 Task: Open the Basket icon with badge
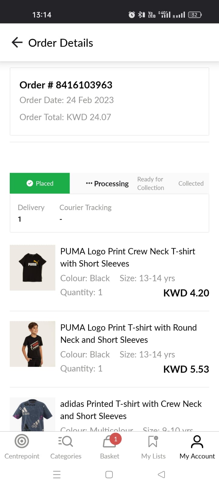tap(109, 442)
